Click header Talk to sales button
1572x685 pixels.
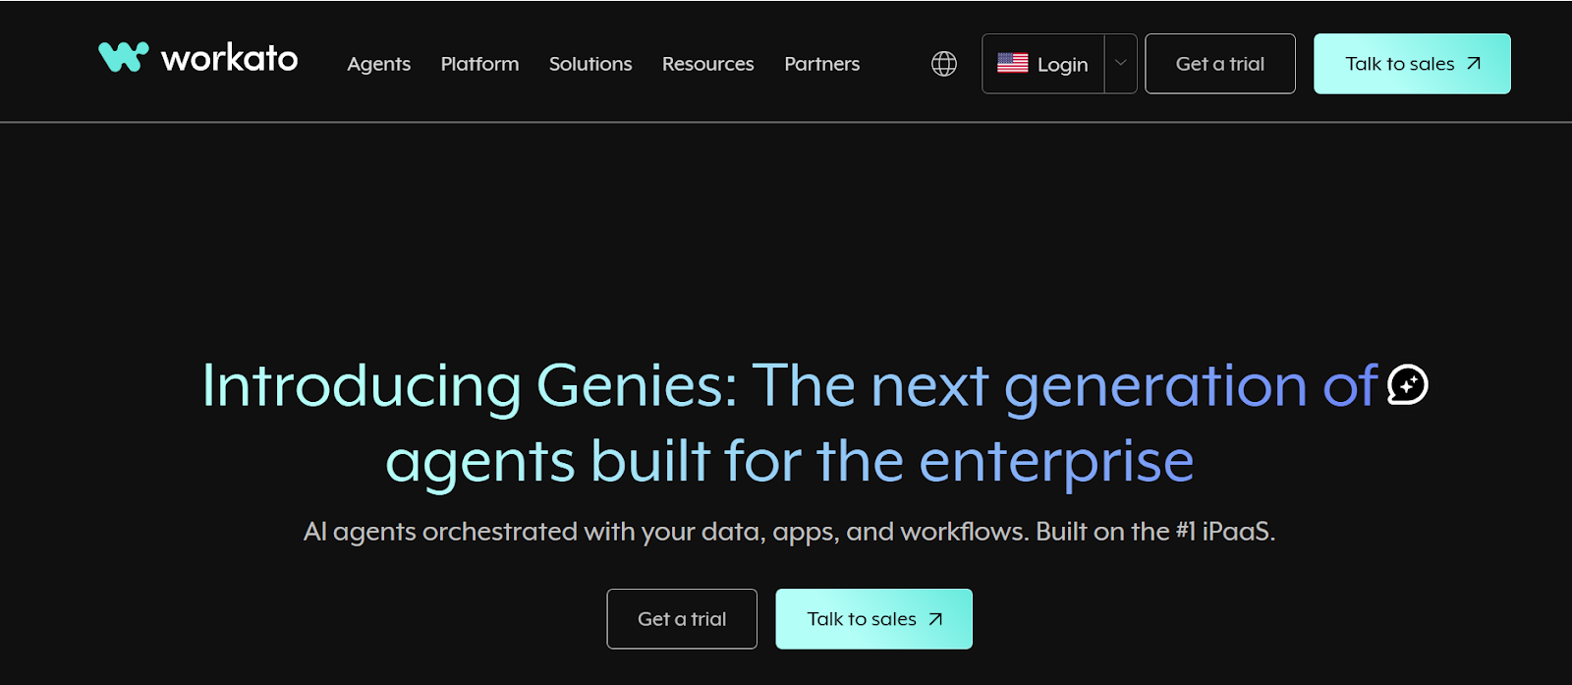1412,64
